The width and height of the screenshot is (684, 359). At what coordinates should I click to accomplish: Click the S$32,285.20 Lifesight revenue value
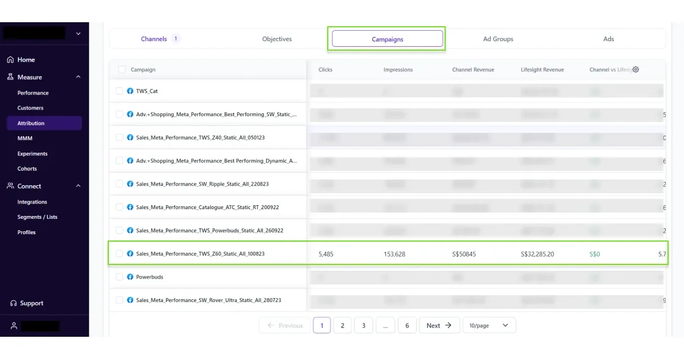point(538,254)
